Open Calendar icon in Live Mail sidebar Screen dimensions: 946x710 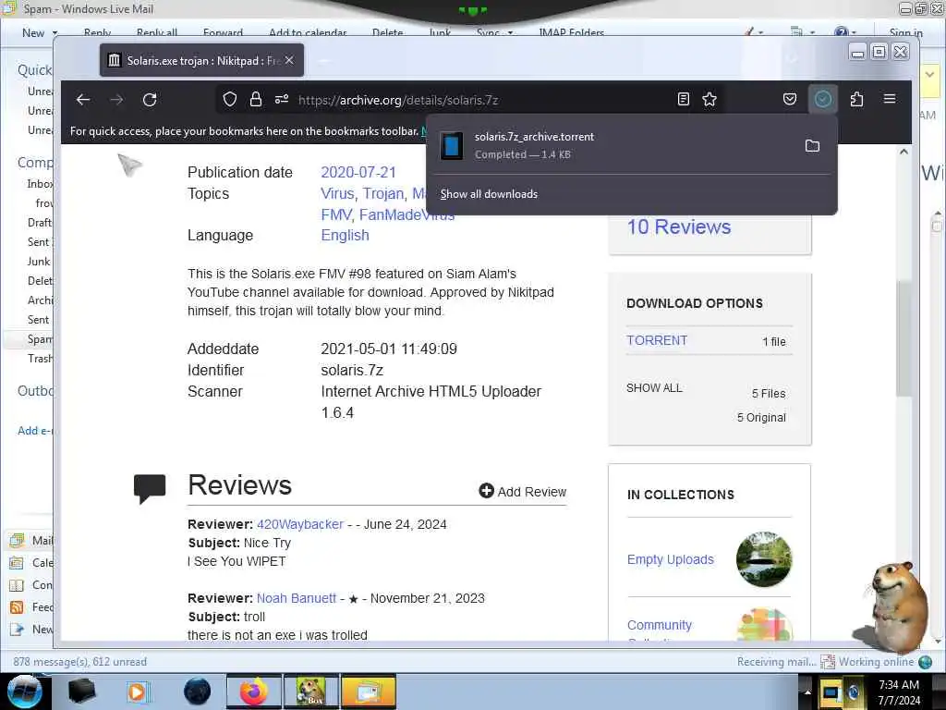click(x=17, y=563)
